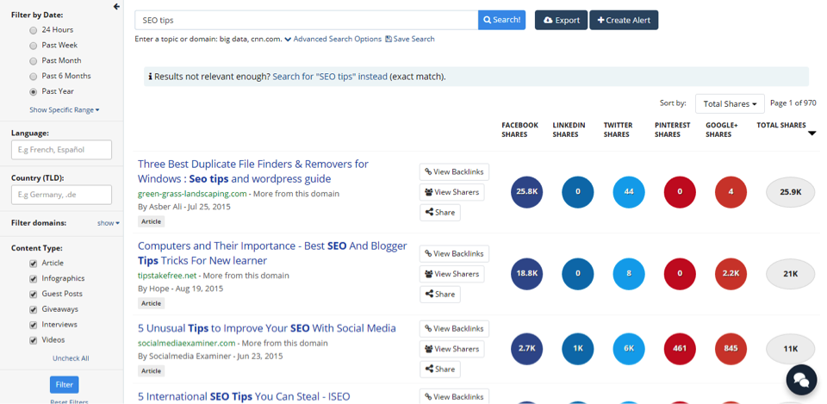Viewport: 827px width, 404px height.
Task: Click the blue Filter button
Action: pyautogui.click(x=65, y=385)
